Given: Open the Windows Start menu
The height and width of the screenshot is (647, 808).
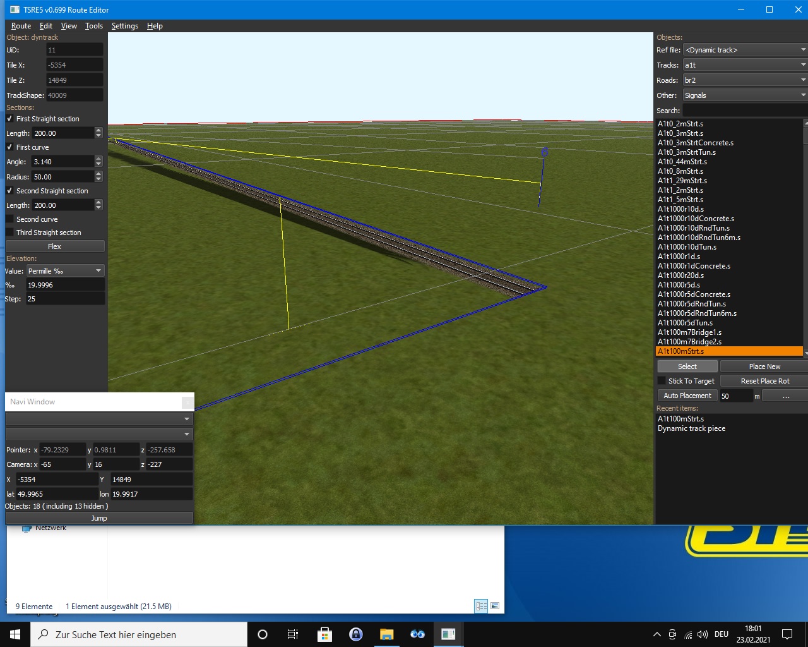Looking at the screenshot, I should tap(15, 634).
